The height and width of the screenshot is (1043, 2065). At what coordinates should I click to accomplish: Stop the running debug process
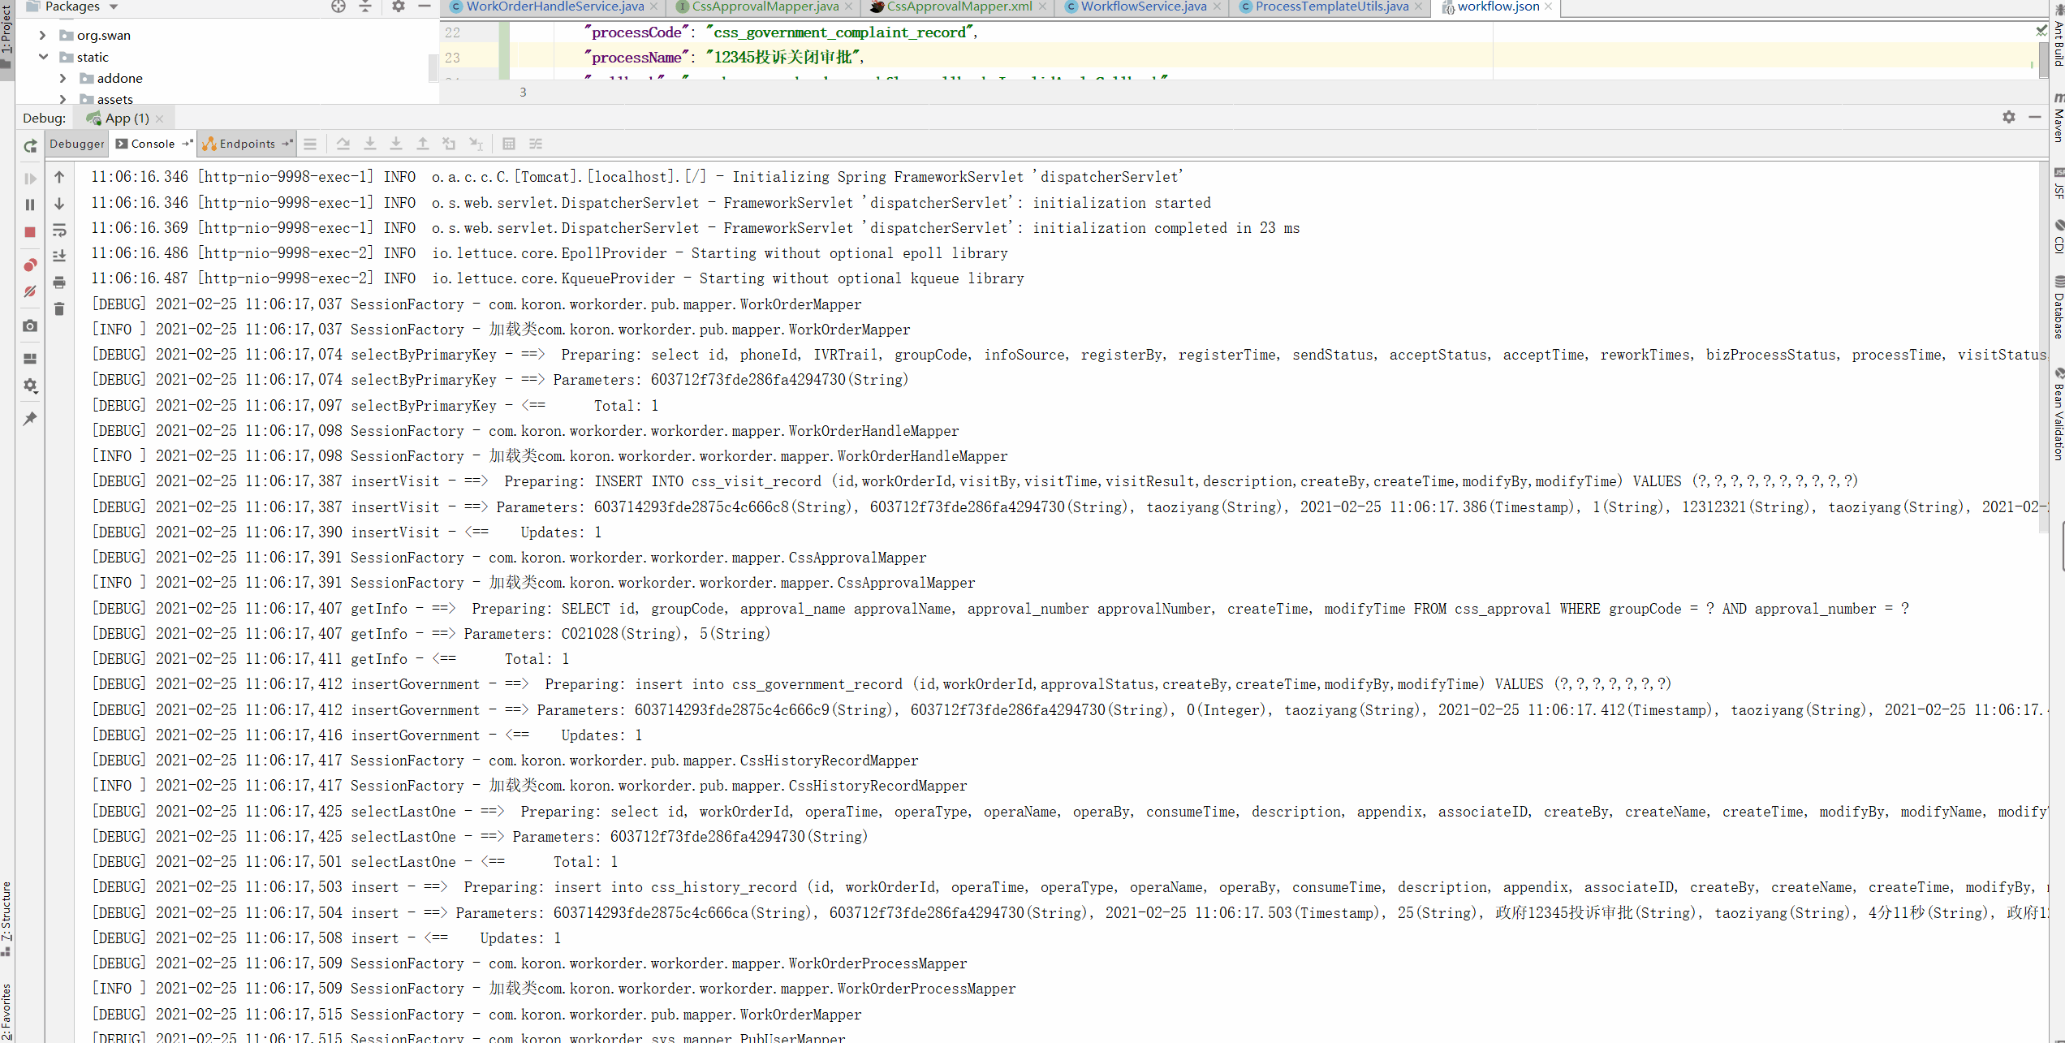30,232
